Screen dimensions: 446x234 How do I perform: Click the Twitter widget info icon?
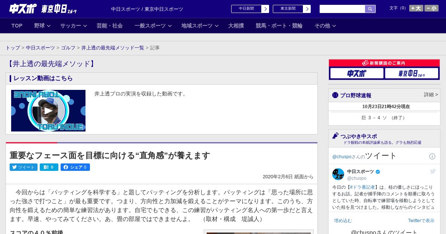point(432,156)
